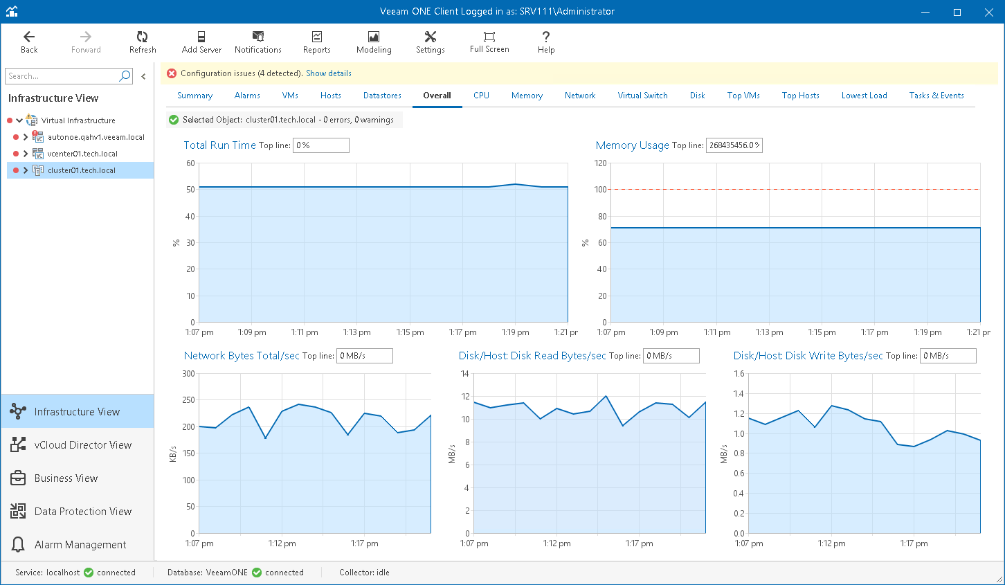Click the Memory Usage chart title
Screen dimensions: 1005x585
(633, 145)
